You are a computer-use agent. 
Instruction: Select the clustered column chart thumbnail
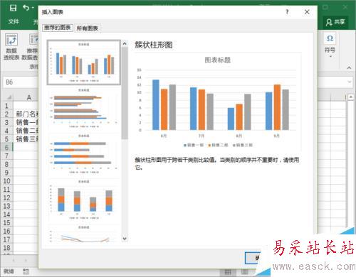(84, 63)
